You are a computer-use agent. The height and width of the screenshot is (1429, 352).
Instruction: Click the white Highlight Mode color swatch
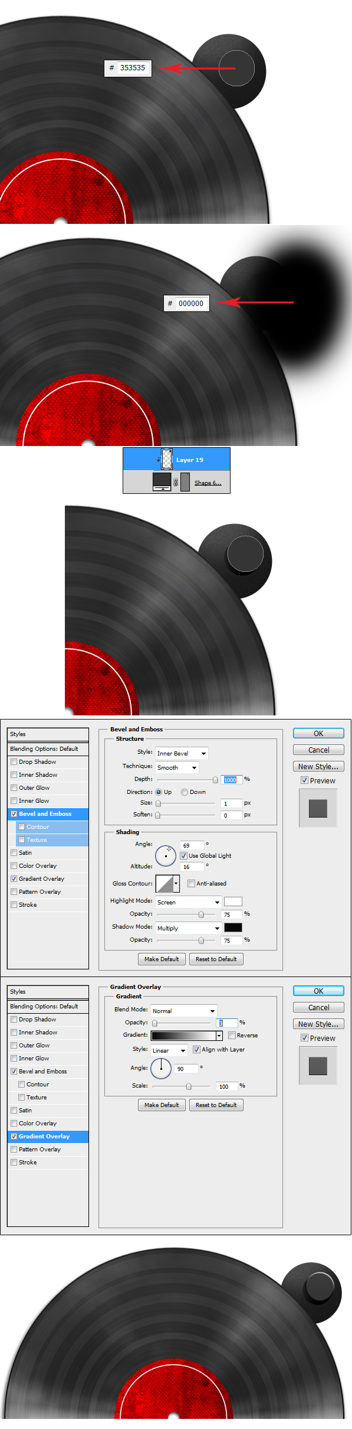click(233, 901)
